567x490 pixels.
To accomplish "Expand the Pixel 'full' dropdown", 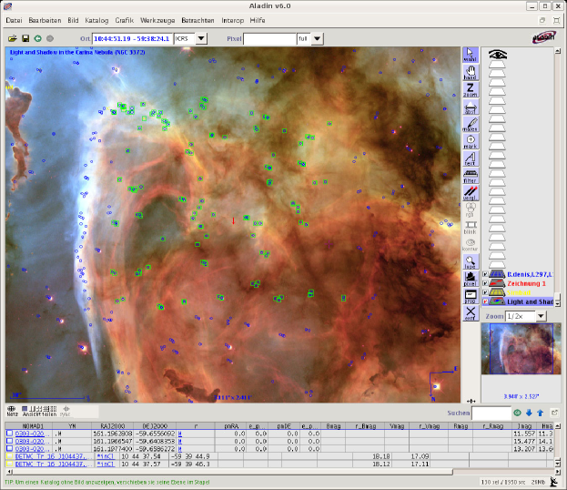I will click(316, 39).
